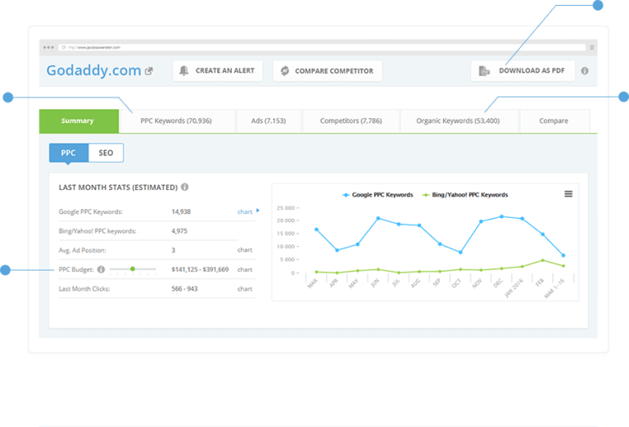Open chart link for Last Month Clicks
This screenshot has width=629, height=427.
245,288
